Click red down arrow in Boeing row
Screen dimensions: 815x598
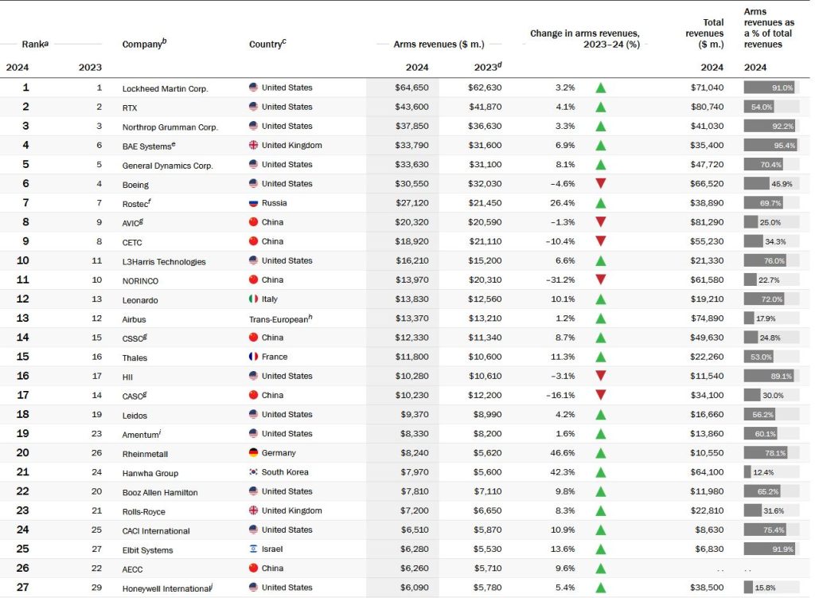601,184
